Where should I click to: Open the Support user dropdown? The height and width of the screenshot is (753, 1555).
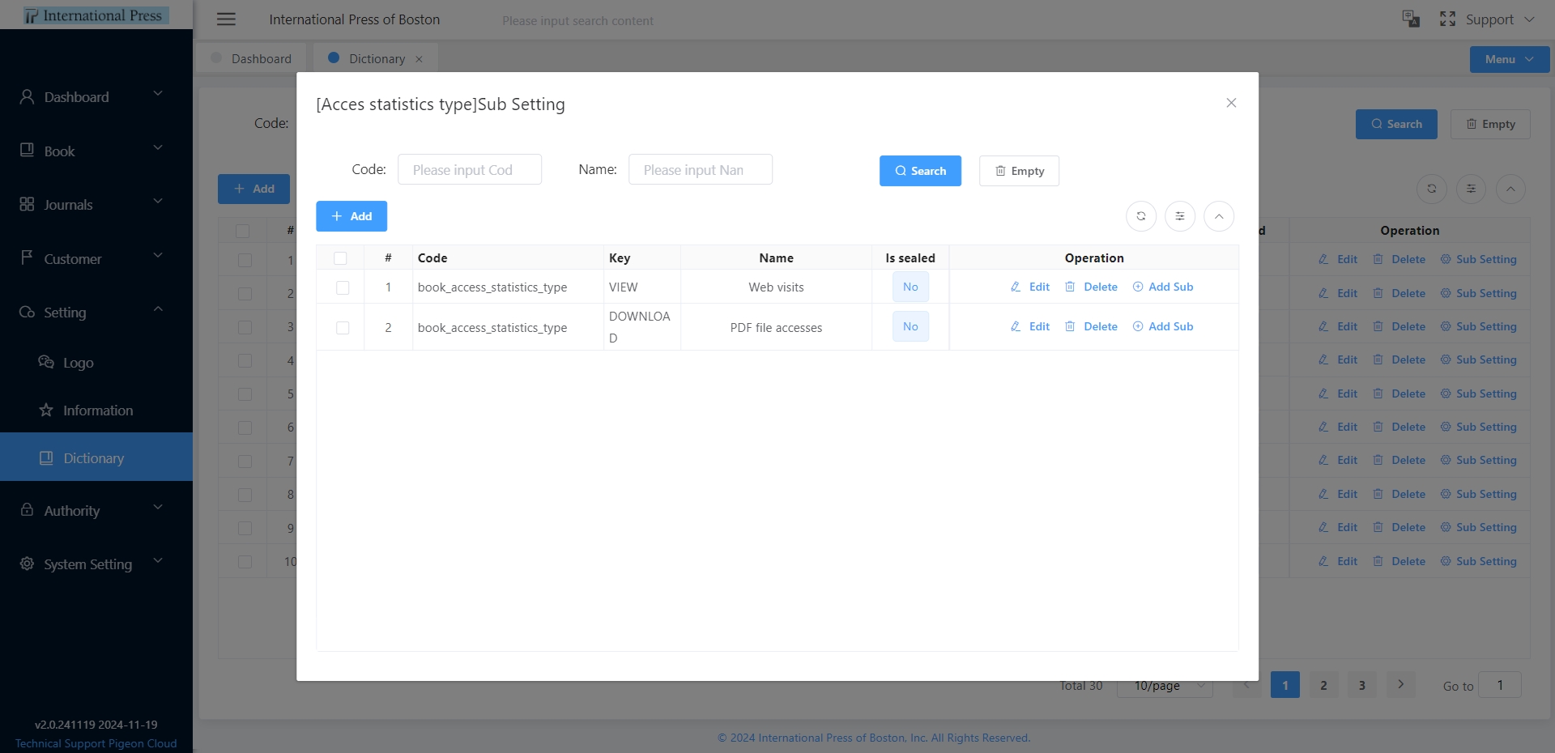pyautogui.click(x=1499, y=19)
